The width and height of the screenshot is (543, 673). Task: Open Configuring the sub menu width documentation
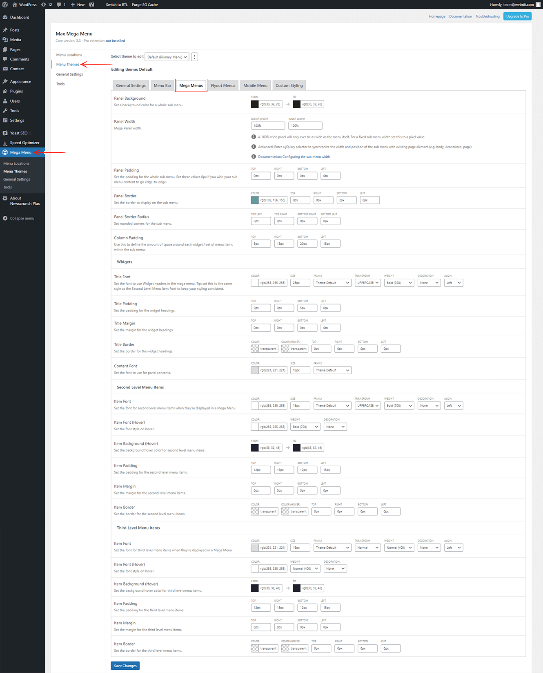tap(294, 157)
